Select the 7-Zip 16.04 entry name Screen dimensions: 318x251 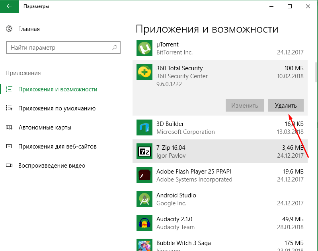click(171, 148)
